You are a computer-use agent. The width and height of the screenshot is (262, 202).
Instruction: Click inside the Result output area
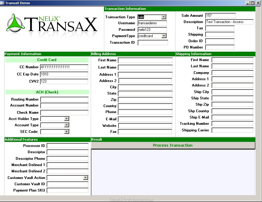coord(173,172)
